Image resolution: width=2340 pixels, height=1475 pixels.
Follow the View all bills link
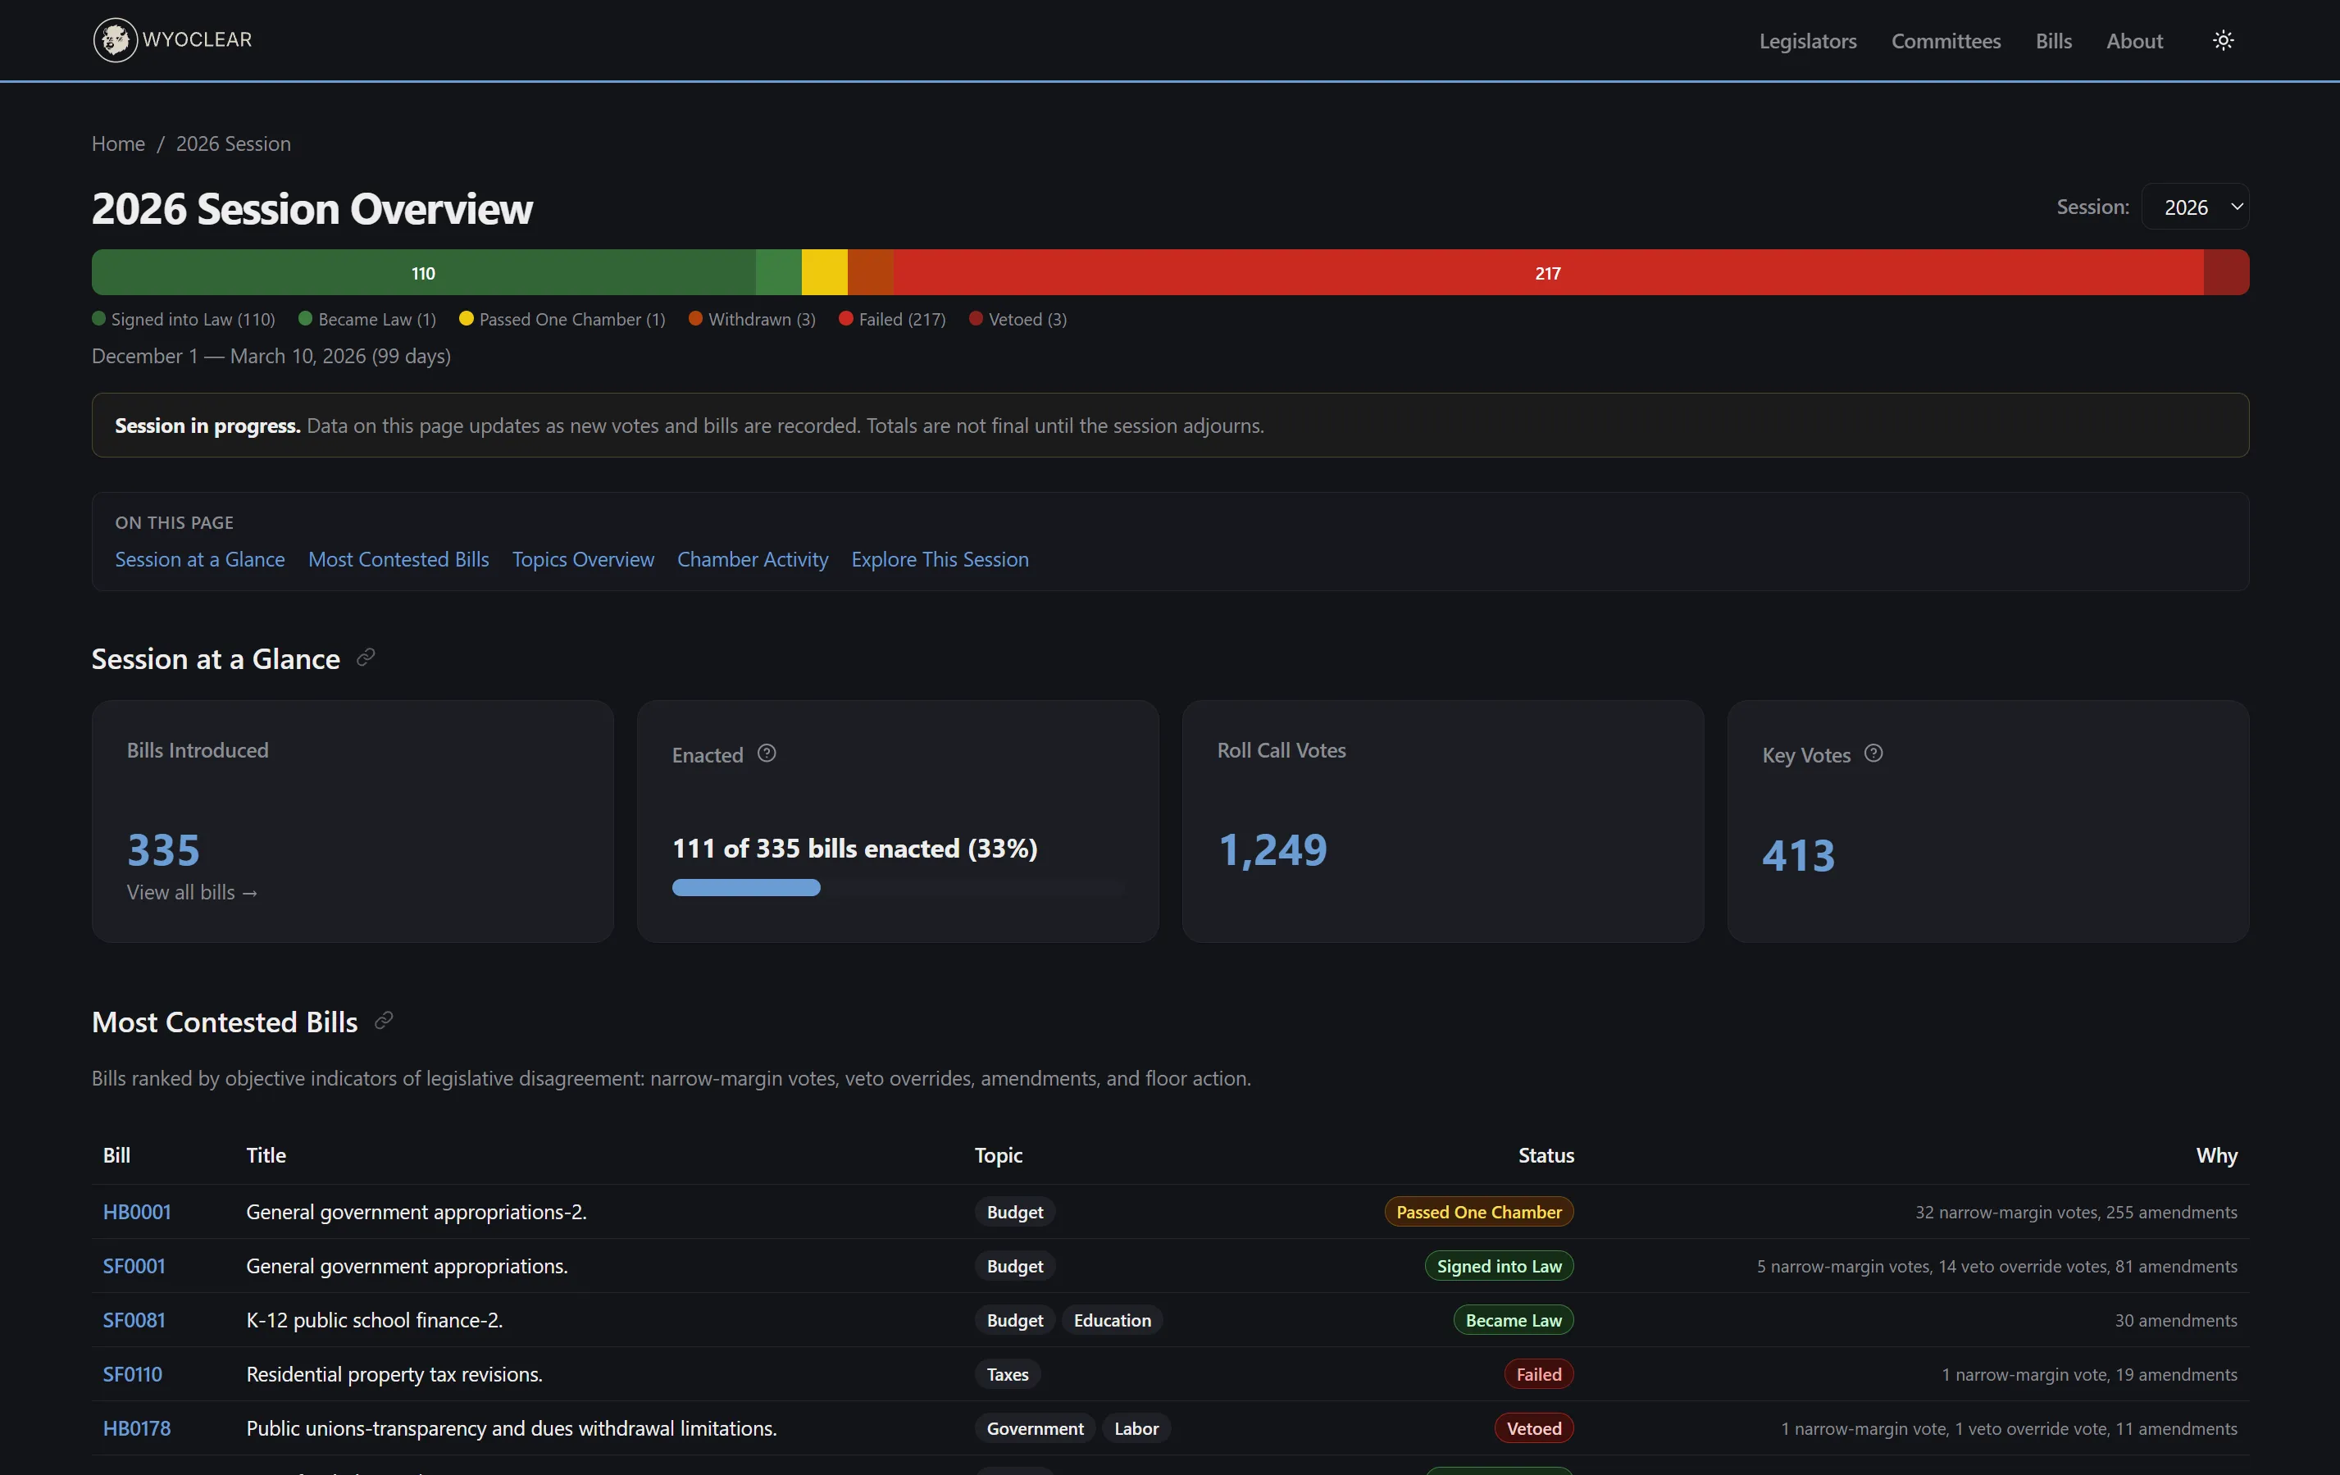tap(191, 892)
